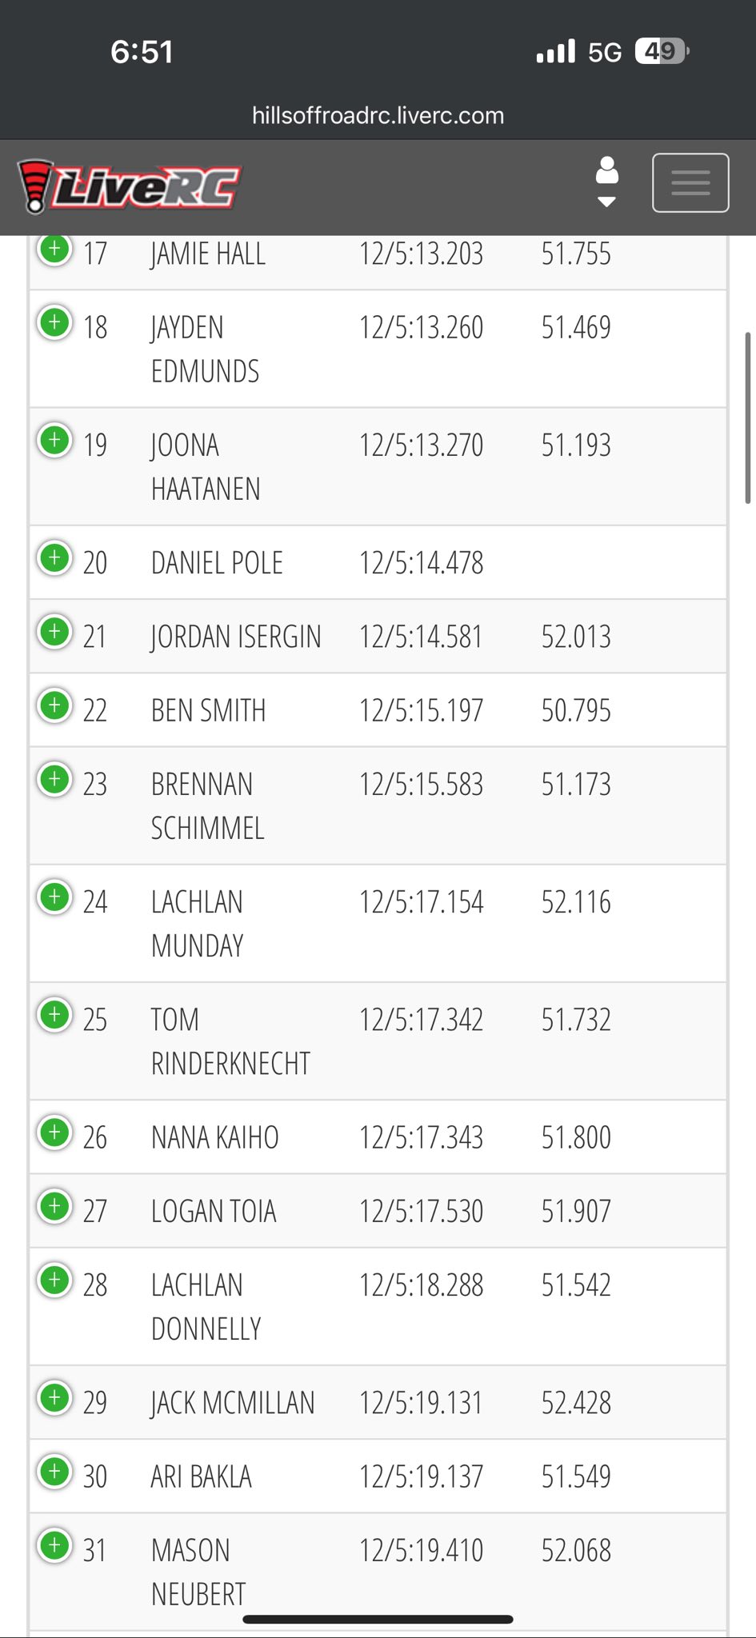Click the hillsoffroadrc.liverc.com address bar
The image size is (756, 1638).
pyautogui.click(x=378, y=115)
